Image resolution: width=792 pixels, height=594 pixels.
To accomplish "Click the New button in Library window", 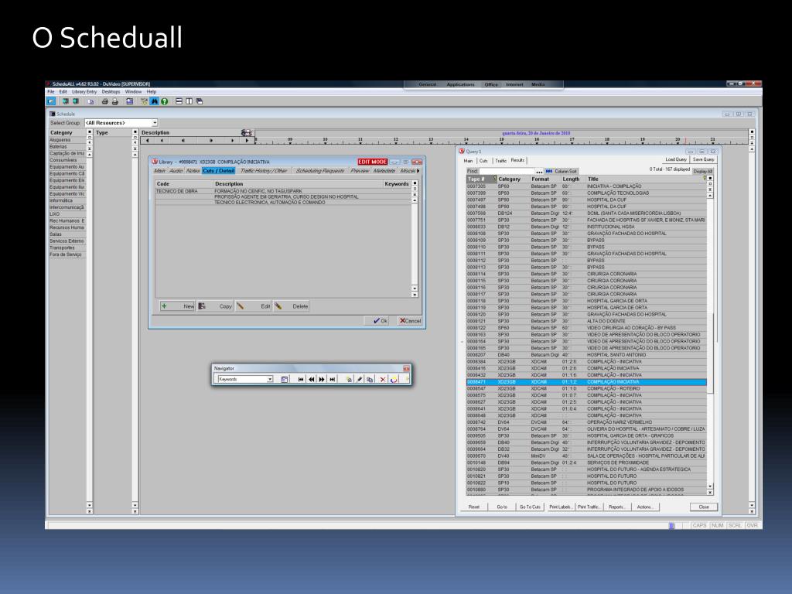I will pos(178,306).
